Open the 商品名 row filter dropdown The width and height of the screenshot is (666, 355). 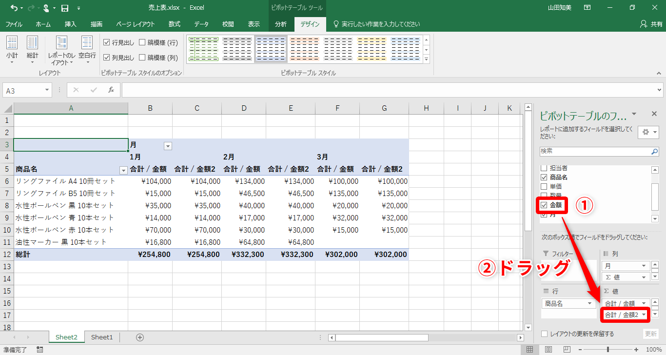pyautogui.click(x=123, y=170)
